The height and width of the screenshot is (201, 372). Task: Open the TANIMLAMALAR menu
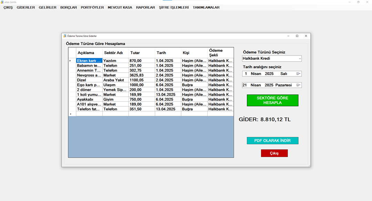pos(206,7)
